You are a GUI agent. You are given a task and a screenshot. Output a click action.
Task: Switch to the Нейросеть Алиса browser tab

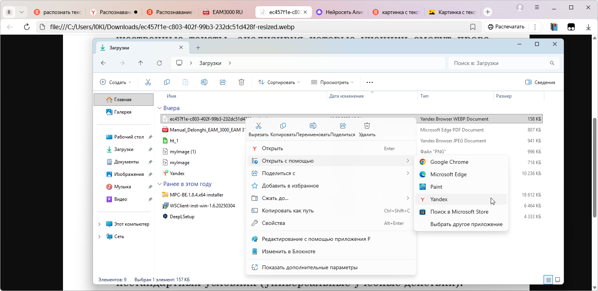339,12
